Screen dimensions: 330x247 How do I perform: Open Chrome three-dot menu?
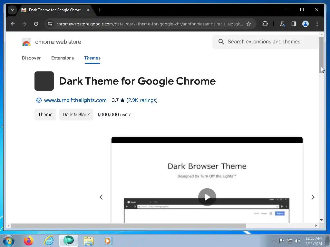tap(317, 24)
